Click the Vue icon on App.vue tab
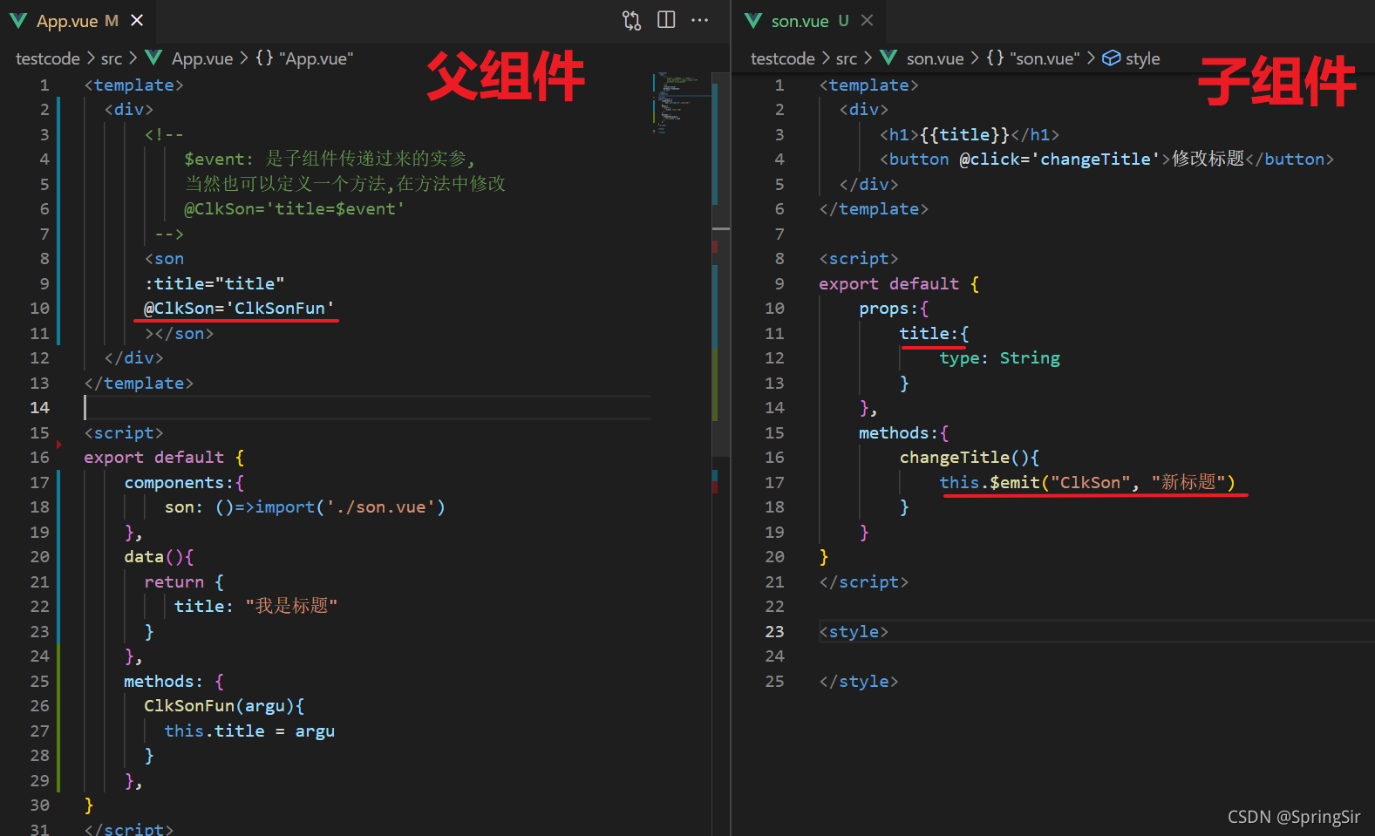1375x836 pixels. pos(18,21)
